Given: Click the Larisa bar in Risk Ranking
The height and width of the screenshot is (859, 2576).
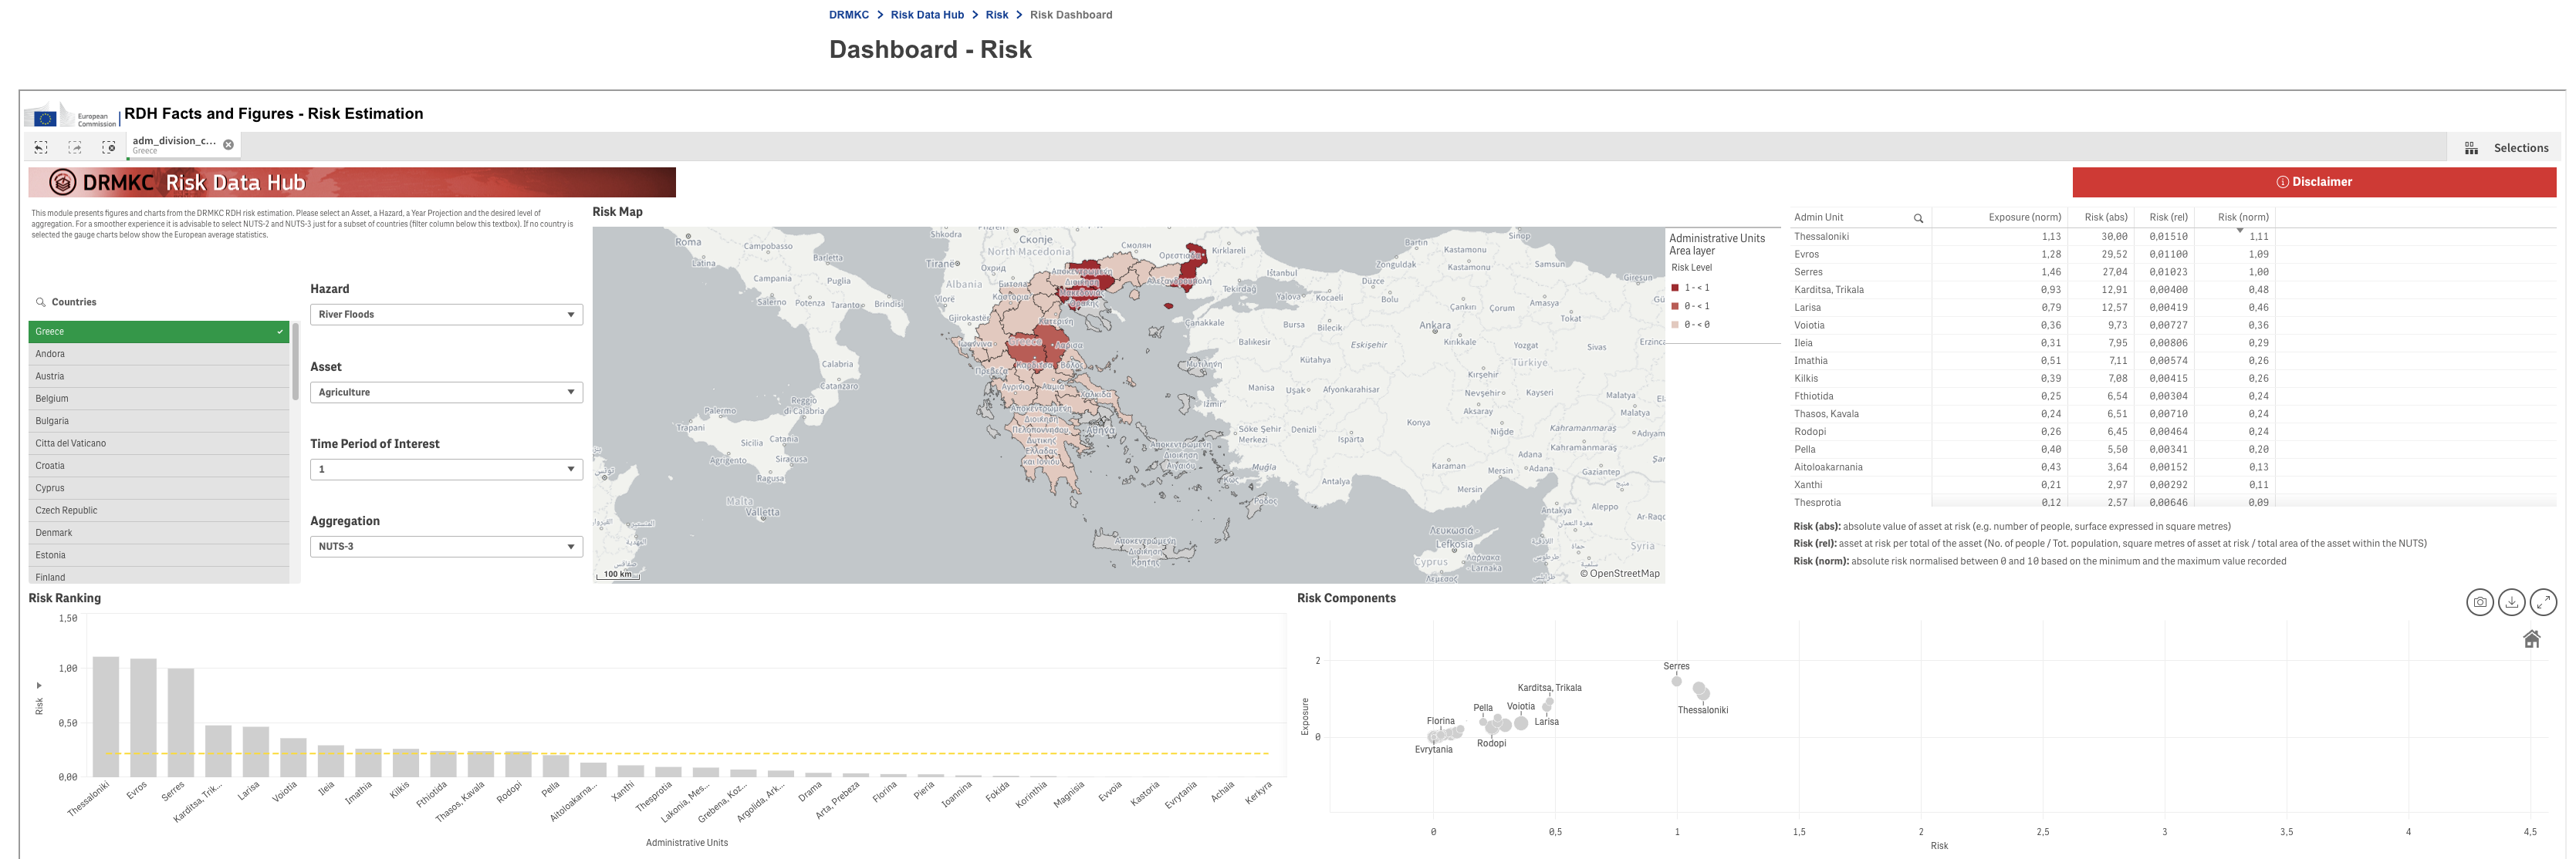Looking at the screenshot, I should click(256, 751).
